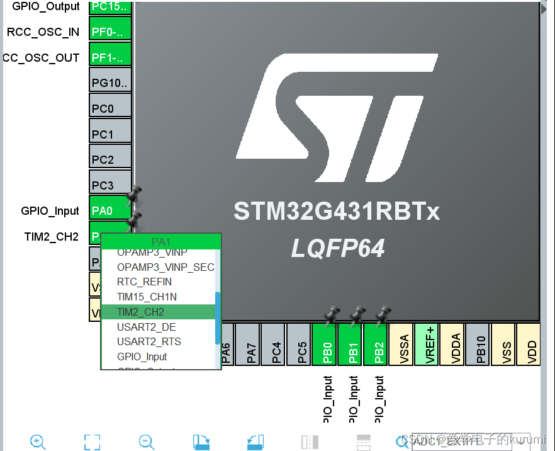Viewport: 555px width, 451px height.
Task: Click the PA1 menu scrollbar thumb
Action: tap(218, 318)
